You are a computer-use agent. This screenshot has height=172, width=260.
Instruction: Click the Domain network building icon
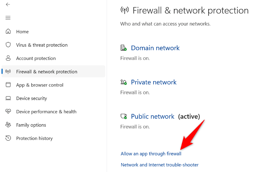[124, 48]
